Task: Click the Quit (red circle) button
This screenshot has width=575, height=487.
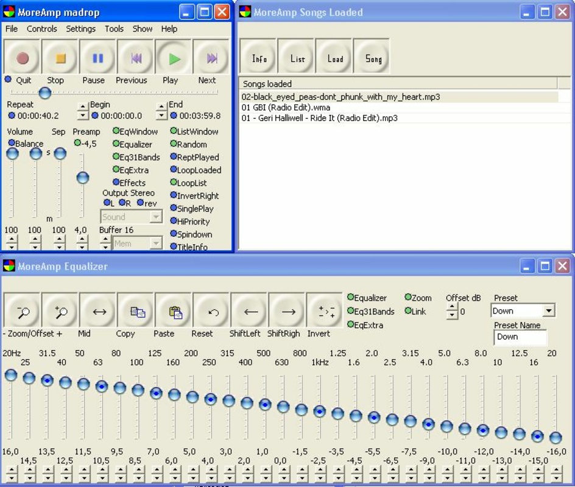Action: (22, 58)
